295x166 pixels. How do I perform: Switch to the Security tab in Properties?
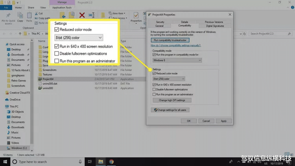point(160,22)
